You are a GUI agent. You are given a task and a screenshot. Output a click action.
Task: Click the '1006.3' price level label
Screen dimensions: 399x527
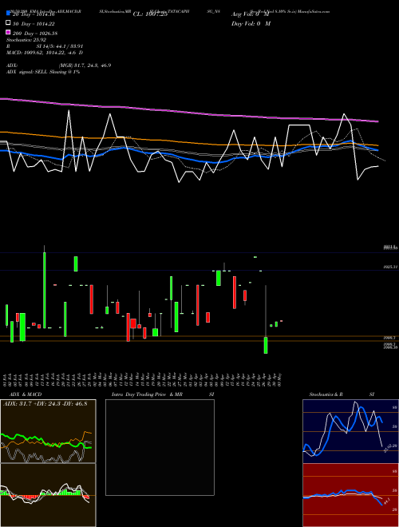pyautogui.click(x=389, y=337)
